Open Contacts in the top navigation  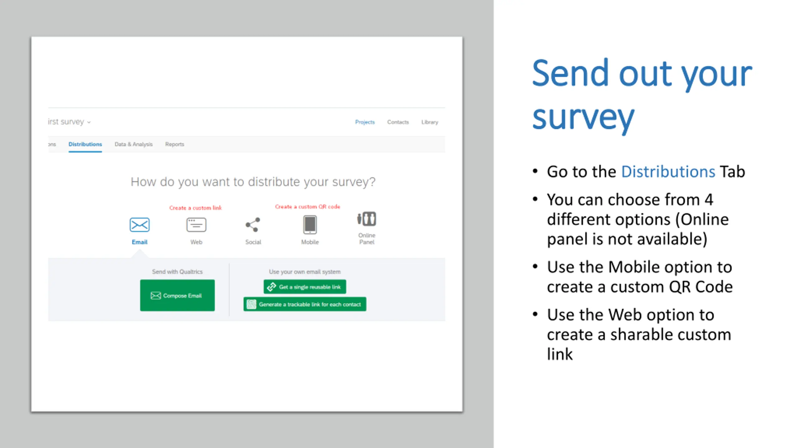pos(398,122)
